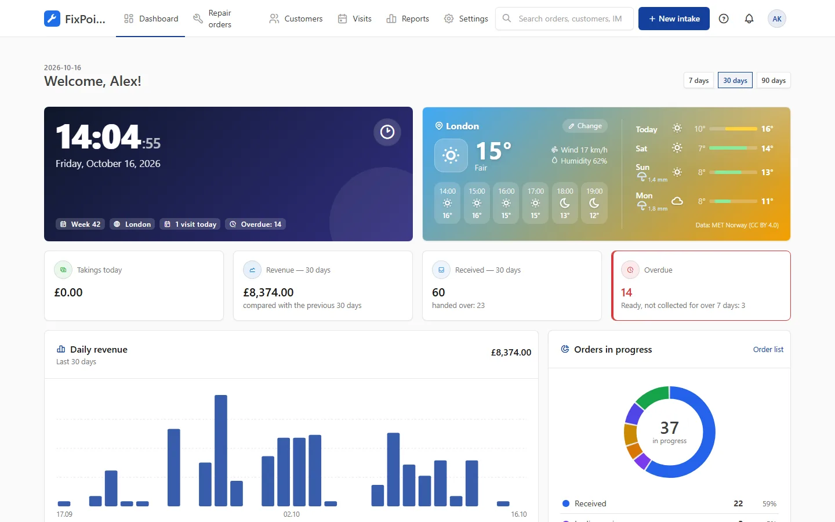This screenshot has height=522, width=835.
Task: Click the Orders in progress donut chart
Action: coord(670,432)
